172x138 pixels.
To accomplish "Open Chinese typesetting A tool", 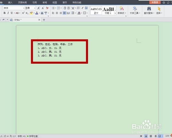I will (73, 8).
